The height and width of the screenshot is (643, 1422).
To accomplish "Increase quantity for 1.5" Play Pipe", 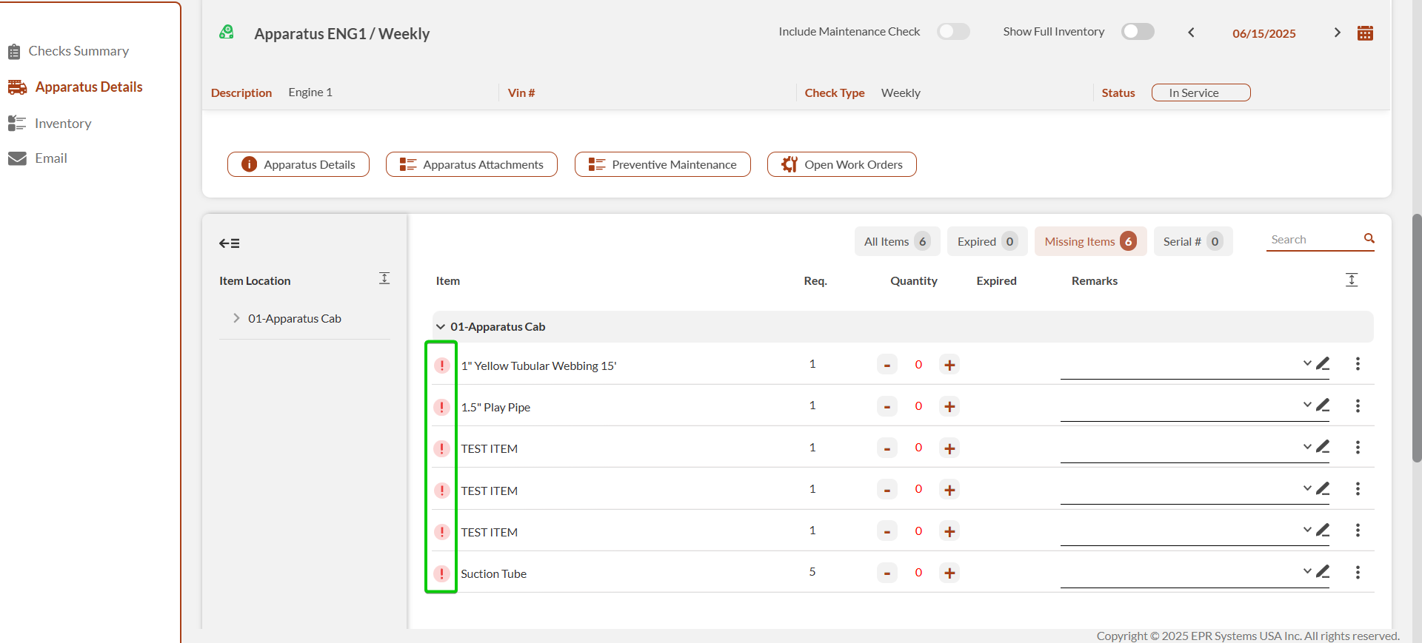I will (949, 406).
